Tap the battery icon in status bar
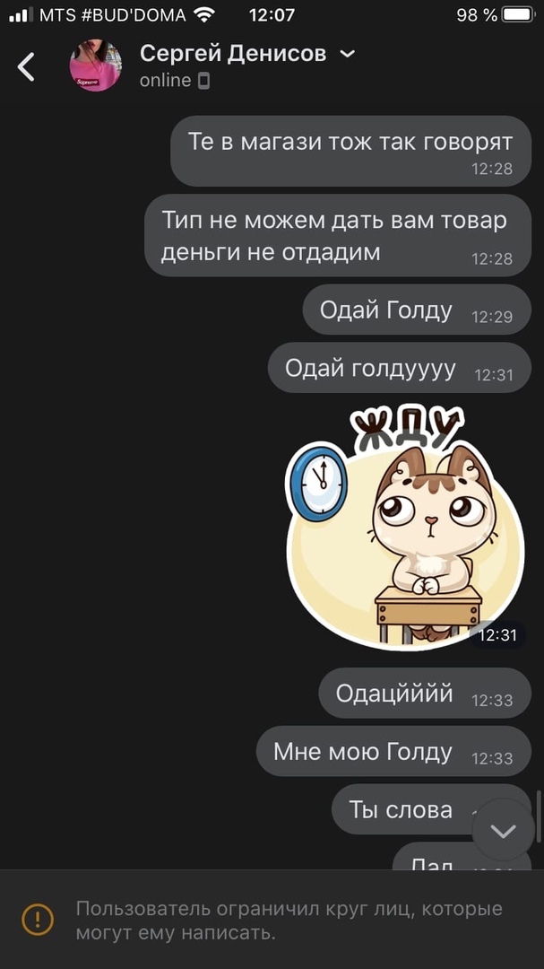Viewport: 544px width, 969px height. 517,15
